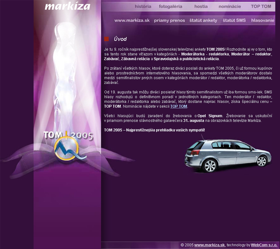Go to the hostia page

tap(201, 6)
